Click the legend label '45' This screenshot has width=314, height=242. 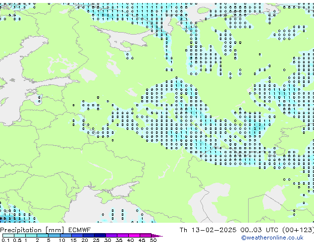coord(142,240)
